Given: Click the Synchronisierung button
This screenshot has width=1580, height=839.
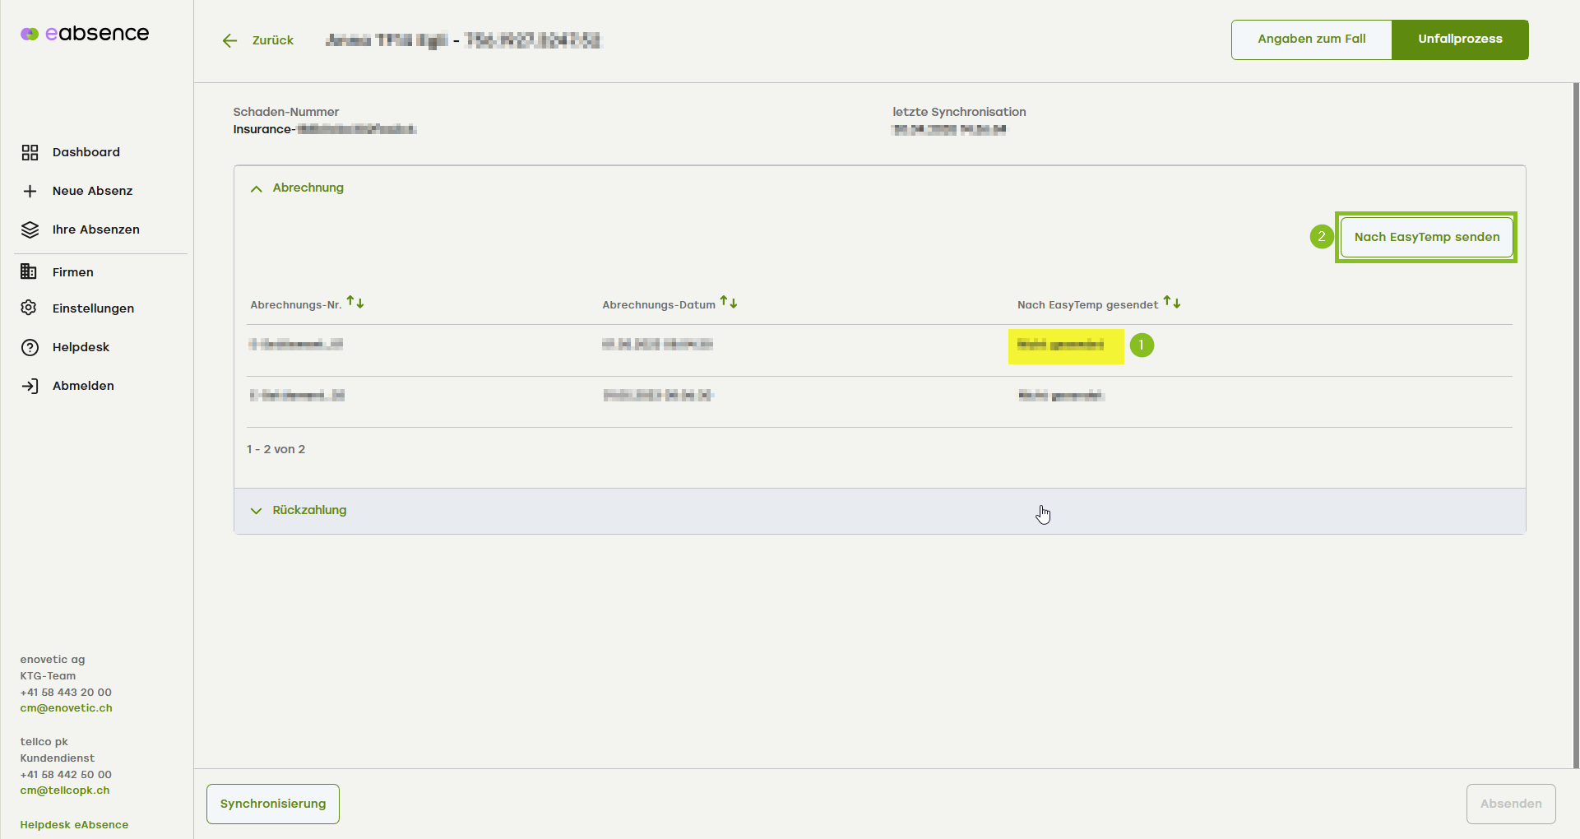Looking at the screenshot, I should (273, 804).
